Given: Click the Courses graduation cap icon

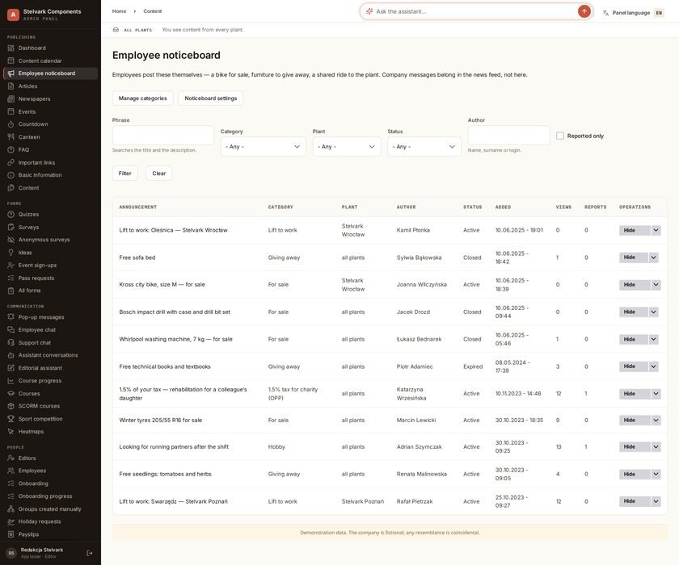Looking at the screenshot, I should (11, 393).
